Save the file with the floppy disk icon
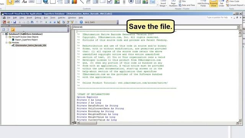This screenshot has width=245, height=138. point(15,22)
